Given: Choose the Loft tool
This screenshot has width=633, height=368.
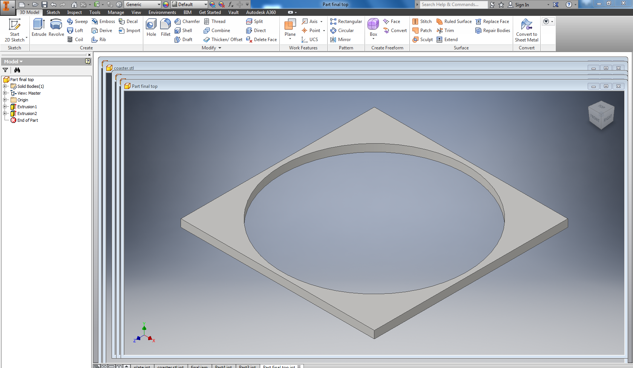Looking at the screenshot, I should click(x=75, y=31).
